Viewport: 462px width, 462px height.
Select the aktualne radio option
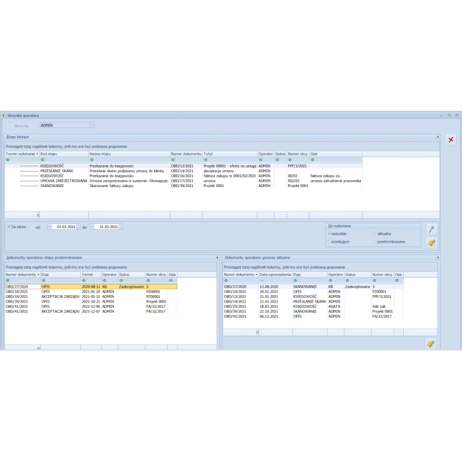tap(375, 234)
